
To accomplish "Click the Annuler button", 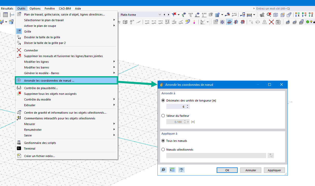I will pos(251,170).
